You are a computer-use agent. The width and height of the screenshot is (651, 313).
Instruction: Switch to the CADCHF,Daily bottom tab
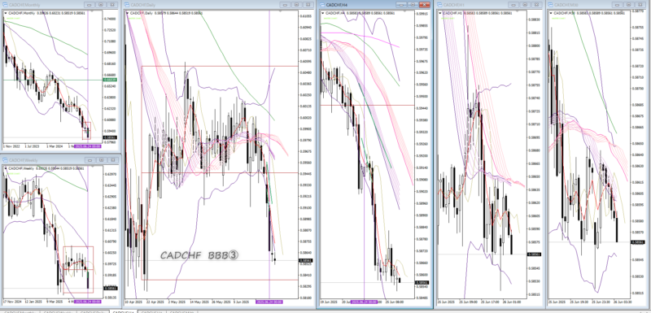point(94,311)
